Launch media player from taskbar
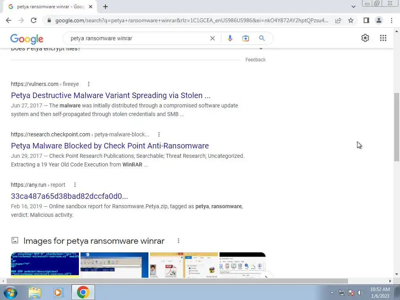 pyautogui.click(x=59, y=292)
